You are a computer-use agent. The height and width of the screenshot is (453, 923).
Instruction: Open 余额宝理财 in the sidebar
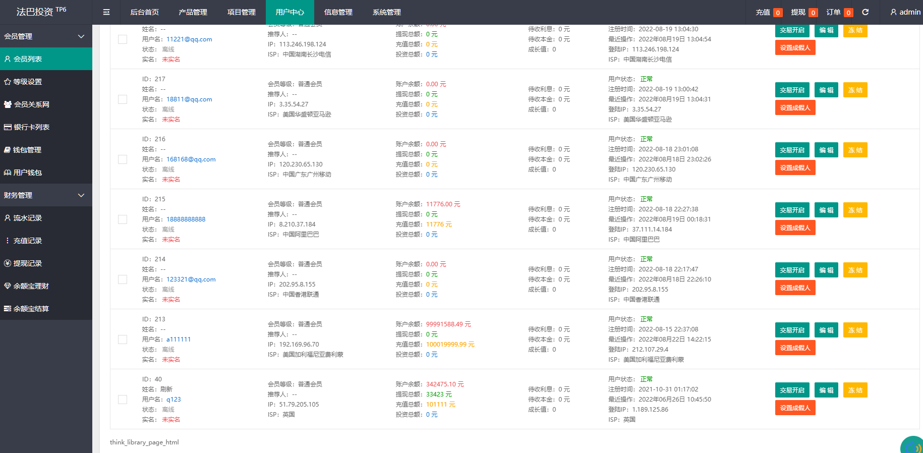[x=31, y=286]
